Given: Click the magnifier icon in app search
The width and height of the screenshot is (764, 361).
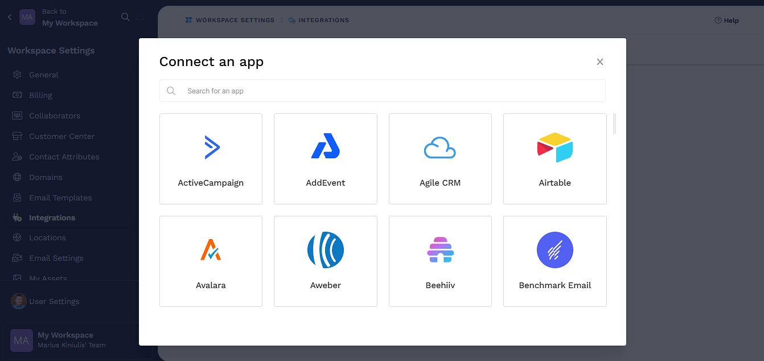Looking at the screenshot, I should click(x=171, y=91).
